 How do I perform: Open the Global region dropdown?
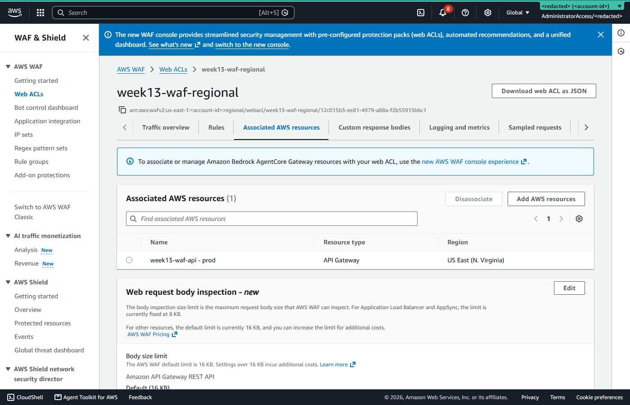click(518, 13)
